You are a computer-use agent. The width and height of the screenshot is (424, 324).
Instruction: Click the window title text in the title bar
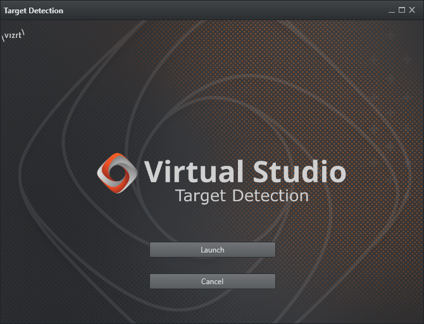coord(34,11)
